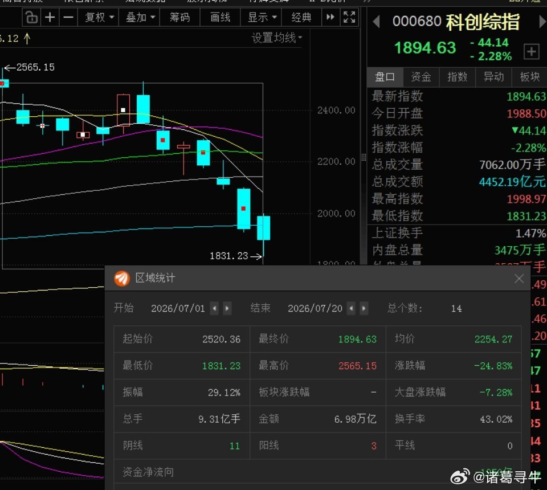
Task: Click the 经典 toolbar button
Action: coord(301,17)
